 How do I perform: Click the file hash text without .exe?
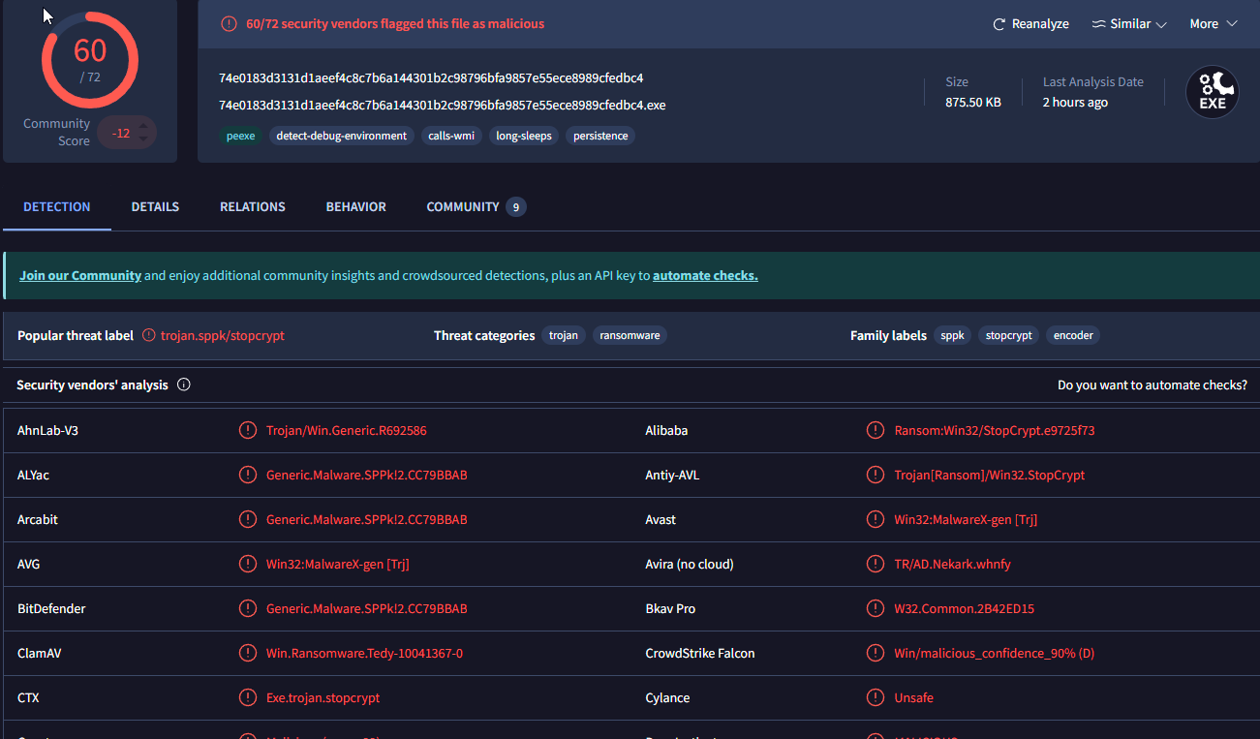click(x=431, y=77)
